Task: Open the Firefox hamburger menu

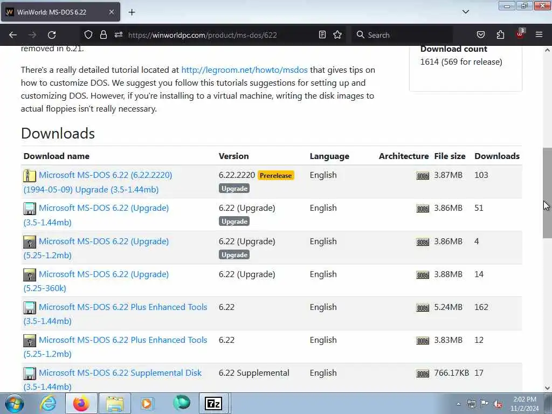Action: [539, 35]
